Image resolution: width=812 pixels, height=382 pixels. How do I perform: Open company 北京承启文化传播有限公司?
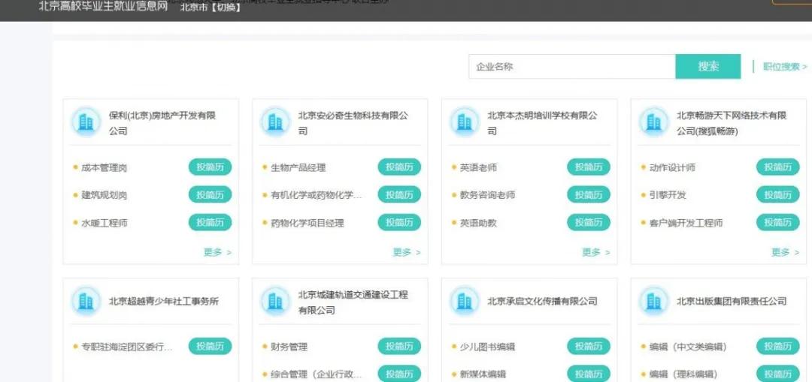(542, 302)
